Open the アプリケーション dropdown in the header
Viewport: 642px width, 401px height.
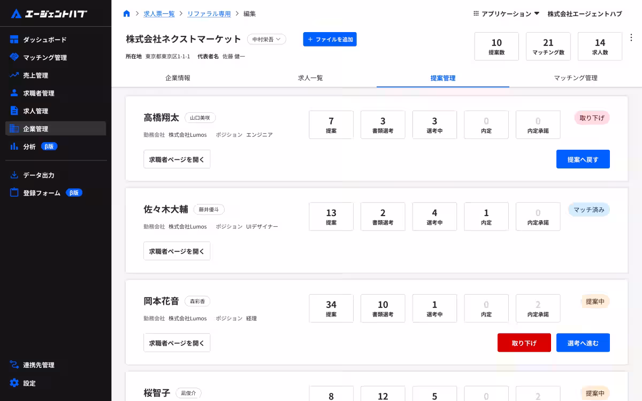(x=505, y=14)
